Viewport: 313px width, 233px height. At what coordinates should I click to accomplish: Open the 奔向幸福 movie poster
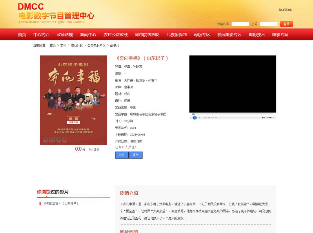[73, 100]
